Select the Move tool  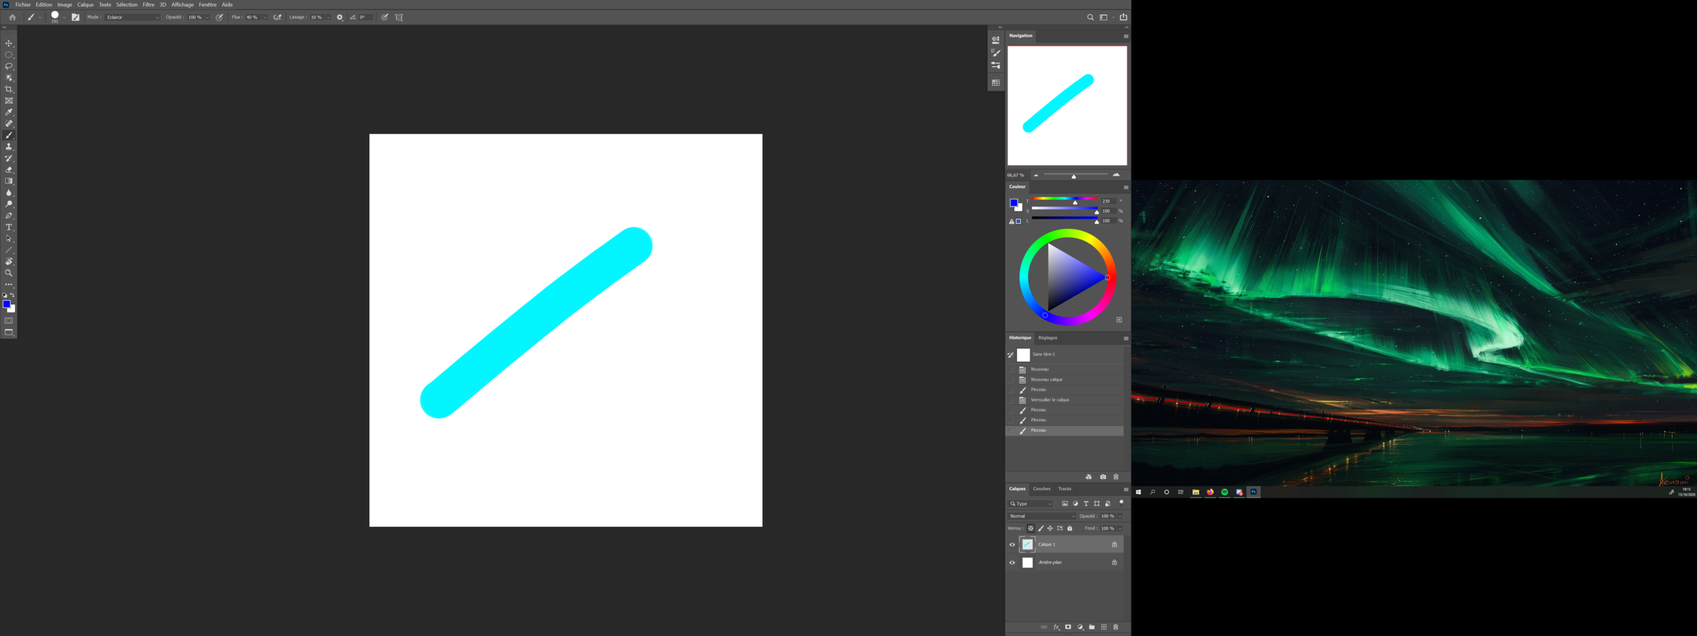tap(9, 43)
